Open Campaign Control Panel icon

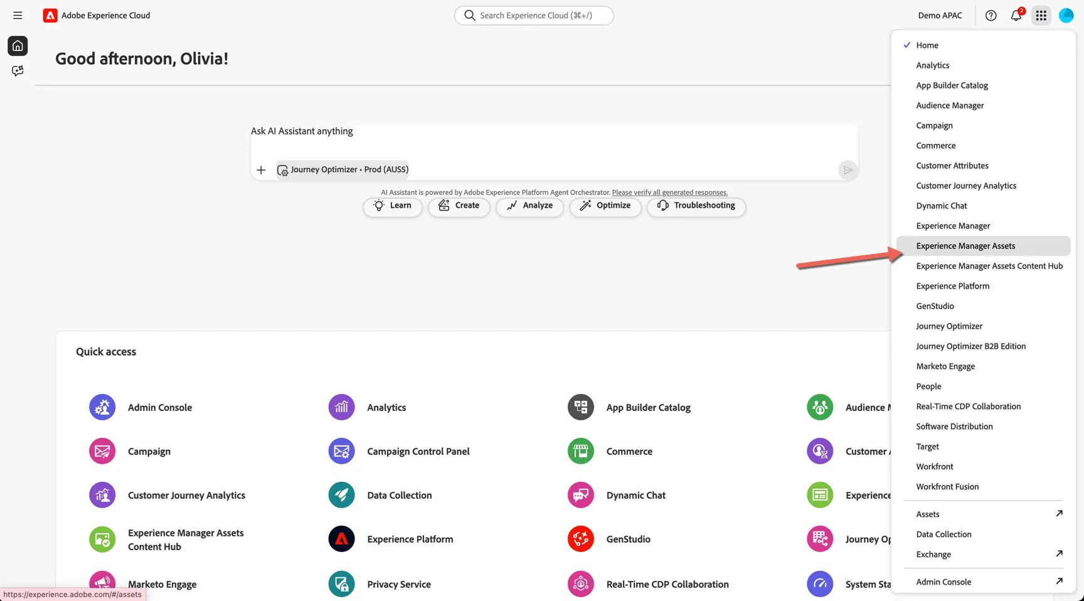(341, 451)
